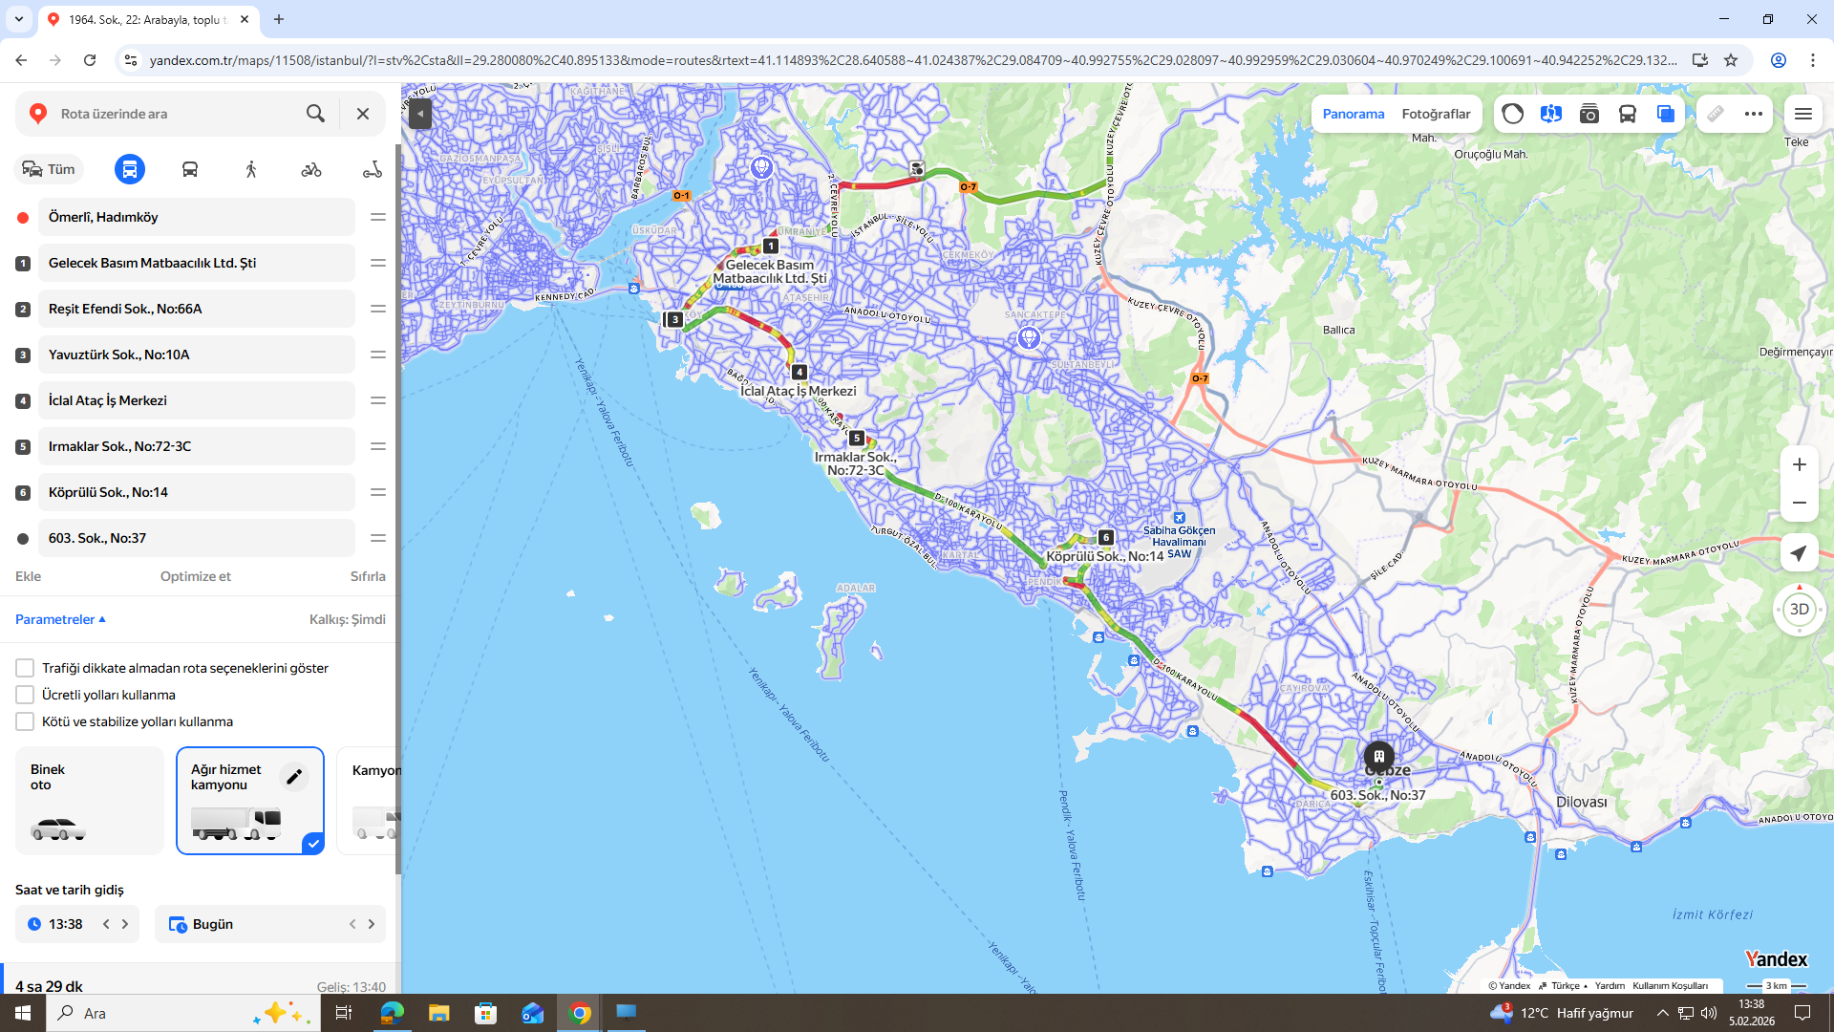Open the 'Kullanım Koşulları' link
This screenshot has height=1032, width=1834.
[x=1671, y=986]
